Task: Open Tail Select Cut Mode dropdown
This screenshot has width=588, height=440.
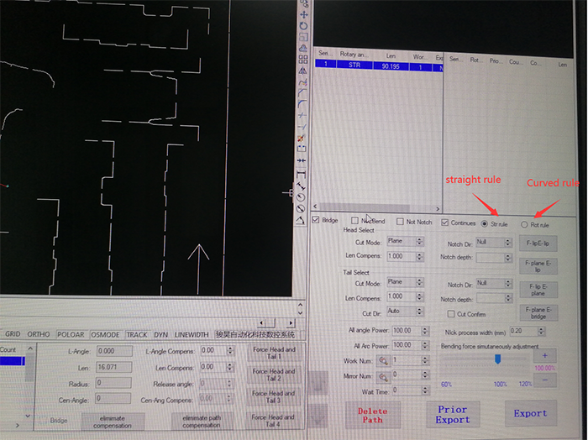Action: click(406, 282)
